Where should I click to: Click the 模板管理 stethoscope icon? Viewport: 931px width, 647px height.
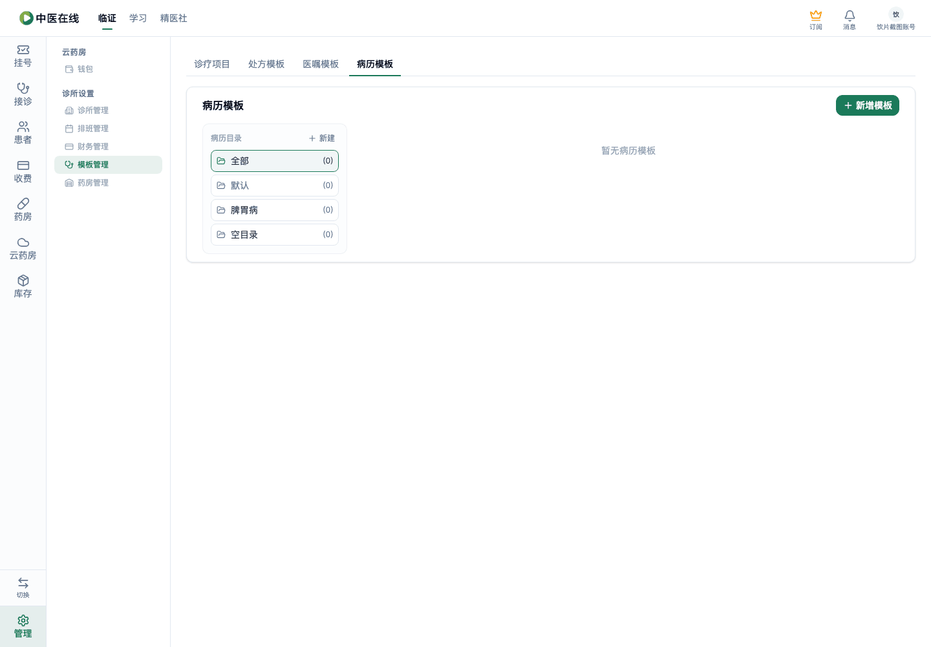click(69, 165)
